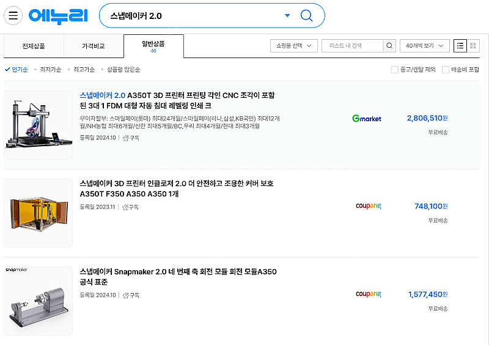Open the 40개씩 보기 dropdown
This screenshot has height=345, width=489.
pyautogui.click(x=424, y=46)
